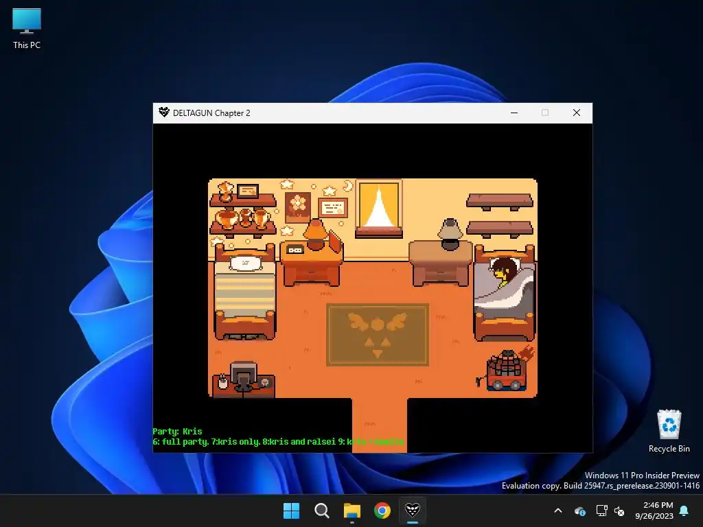Viewport: 703px width, 527px height.
Task: Click Kris sleeping in the bed
Action: [505, 273]
